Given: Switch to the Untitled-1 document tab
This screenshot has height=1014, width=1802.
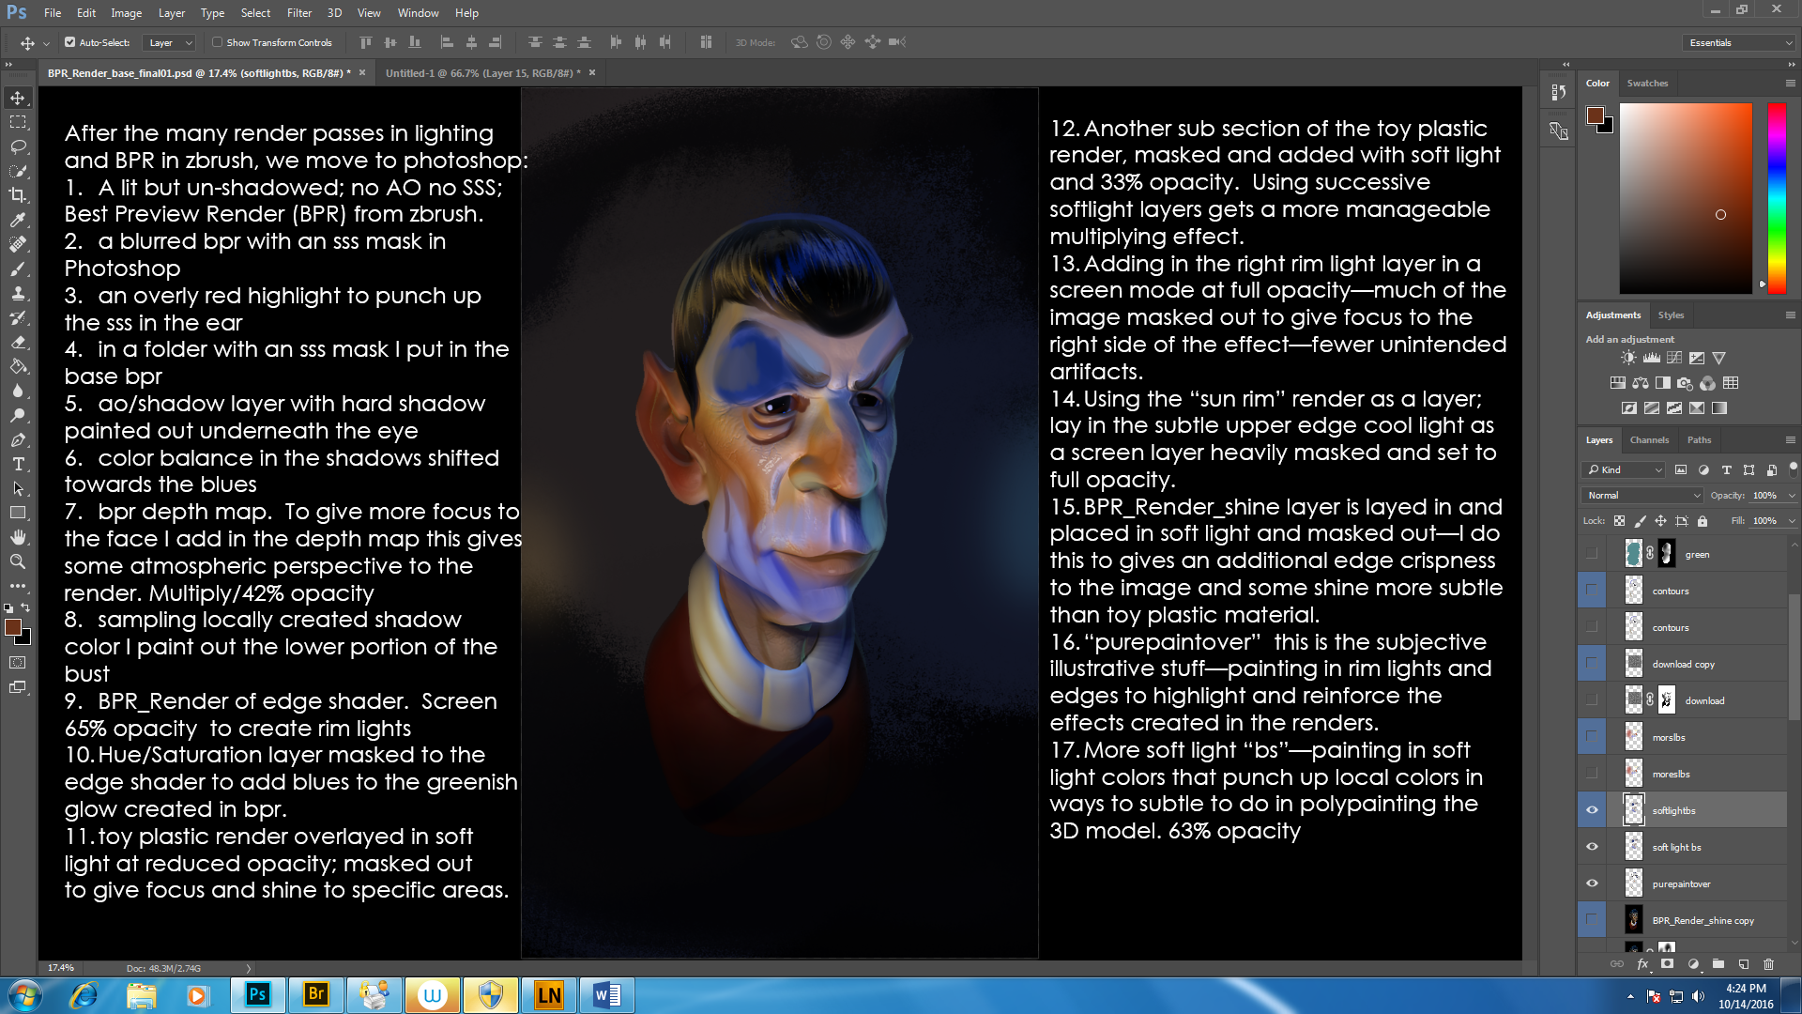Looking at the screenshot, I should tap(482, 72).
